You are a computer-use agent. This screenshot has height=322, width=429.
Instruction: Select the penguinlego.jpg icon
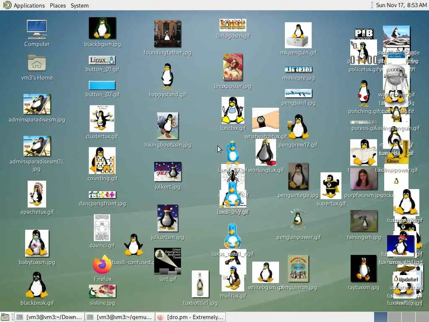click(298, 177)
